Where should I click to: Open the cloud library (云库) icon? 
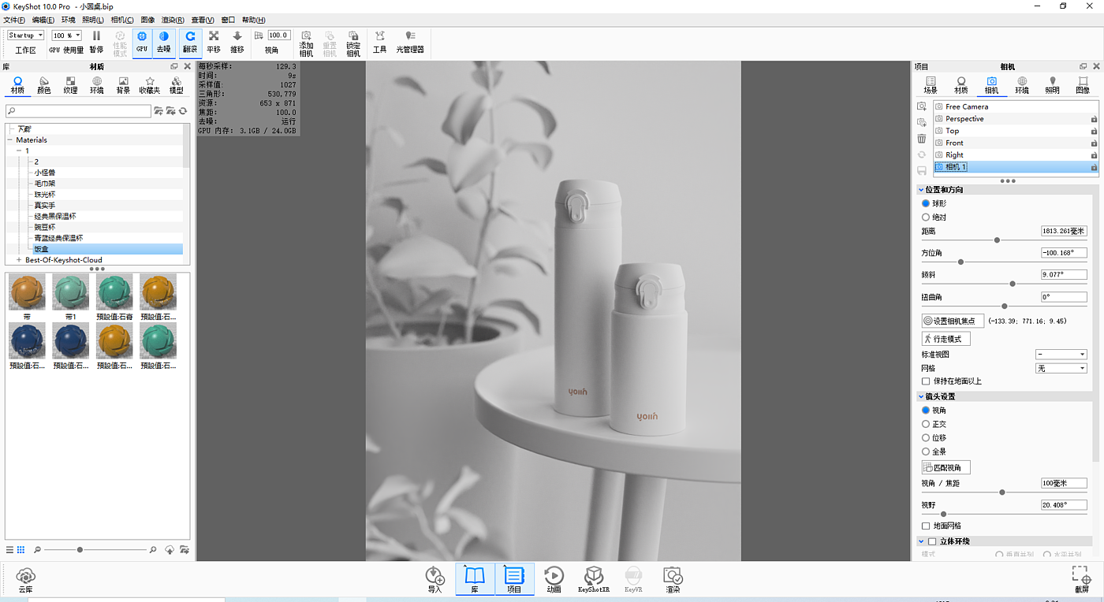click(x=25, y=579)
